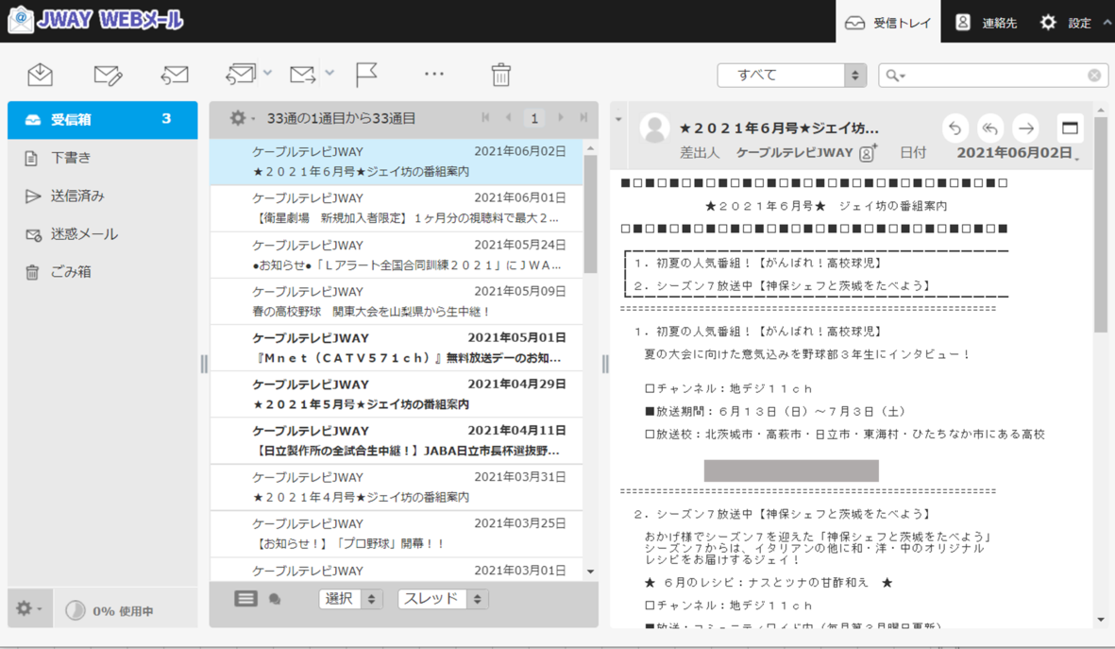Viewport: 1115px width, 649px height.
Task: Go to last page of message list
Action: pyautogui.click(x=583, y=117)
